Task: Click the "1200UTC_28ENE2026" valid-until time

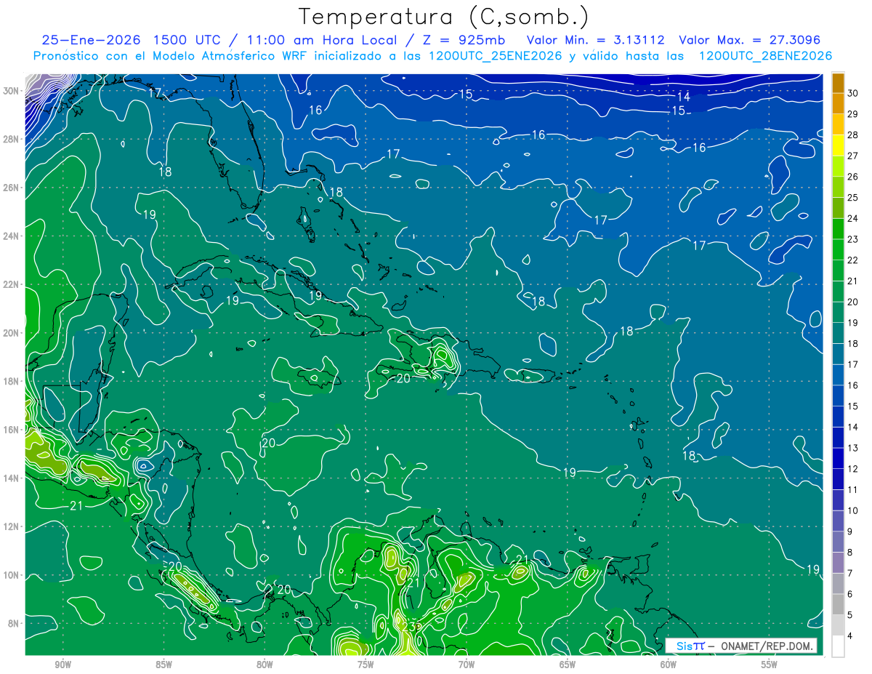Action: click(765, 56)
